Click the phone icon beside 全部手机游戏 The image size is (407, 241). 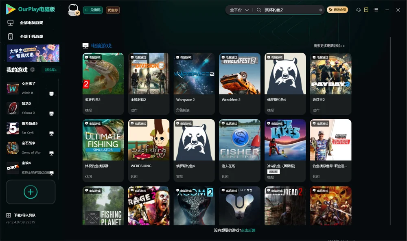click(x=11, y=37)
